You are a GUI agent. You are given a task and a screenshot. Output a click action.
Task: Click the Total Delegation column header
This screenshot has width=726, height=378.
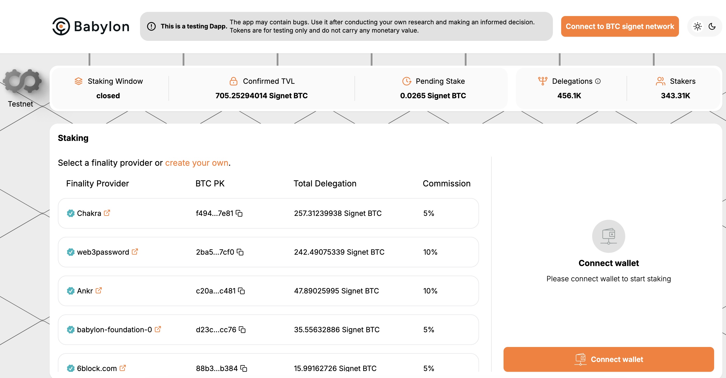(x=325, y=183)
